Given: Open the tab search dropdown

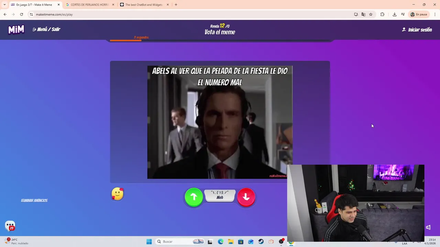Looking at the screenshot, I should click(x=4, y=5).
